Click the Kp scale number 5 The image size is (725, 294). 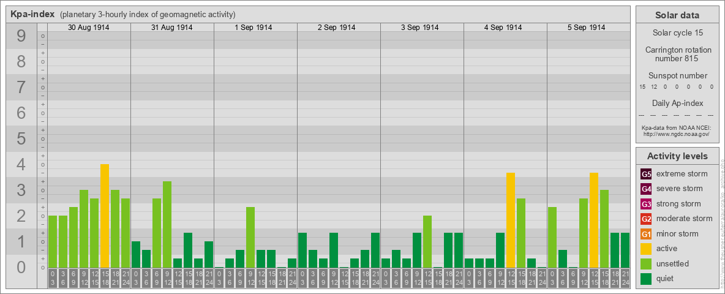coord(21,138)
